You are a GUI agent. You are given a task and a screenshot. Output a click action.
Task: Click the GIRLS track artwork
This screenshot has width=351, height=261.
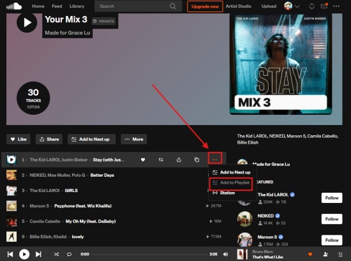tap(11, 191)
